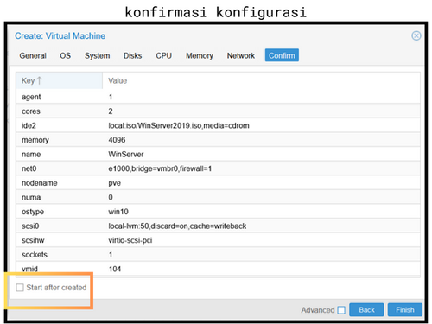The image size is (432, 324).
Task: Click the win10 value
Action: [118, 212]
